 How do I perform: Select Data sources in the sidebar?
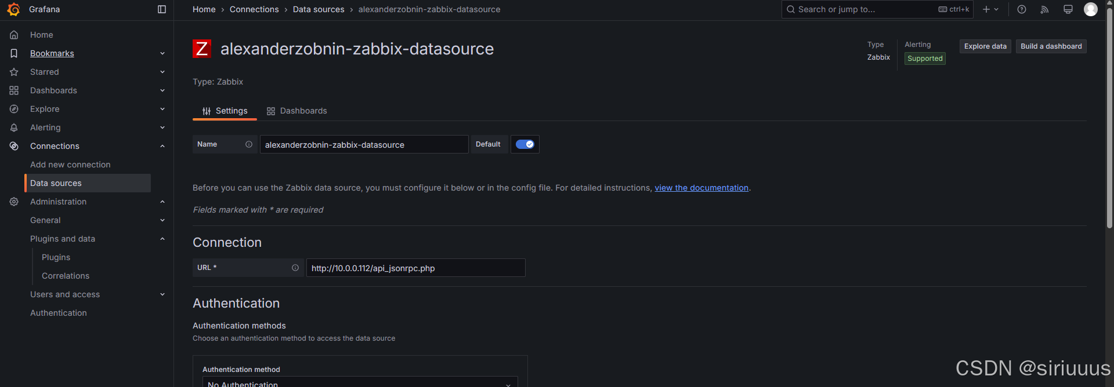point(88,183)
